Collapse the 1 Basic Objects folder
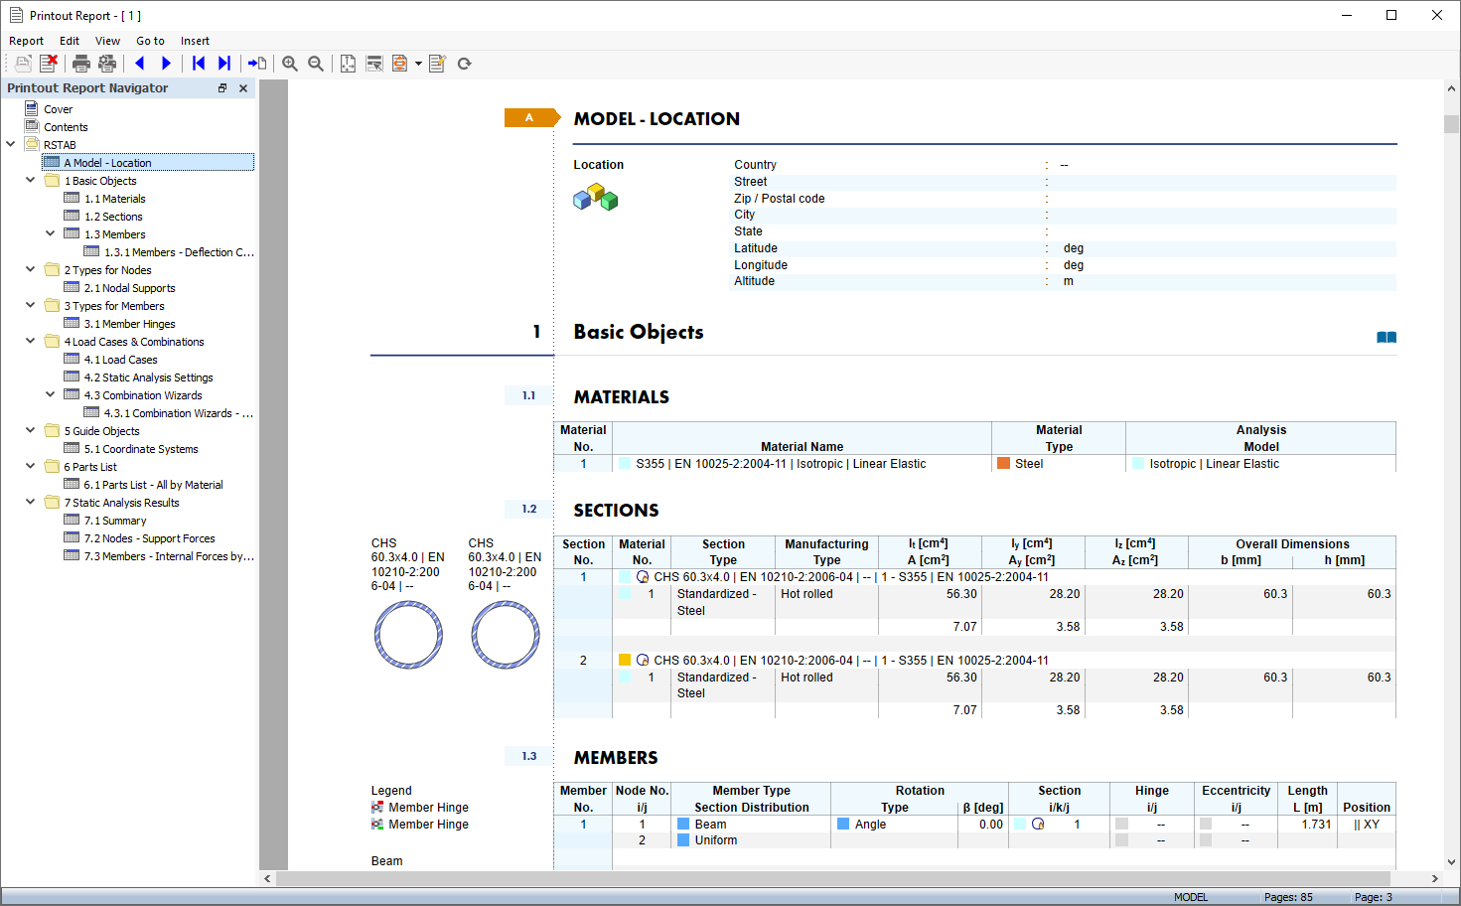1461x906 pixels. [x=29, y=180]
